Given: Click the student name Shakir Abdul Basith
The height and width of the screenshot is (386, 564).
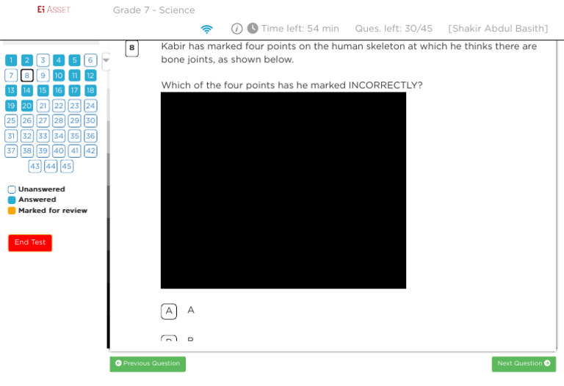Looking at the screenshot, I should 498,29.
